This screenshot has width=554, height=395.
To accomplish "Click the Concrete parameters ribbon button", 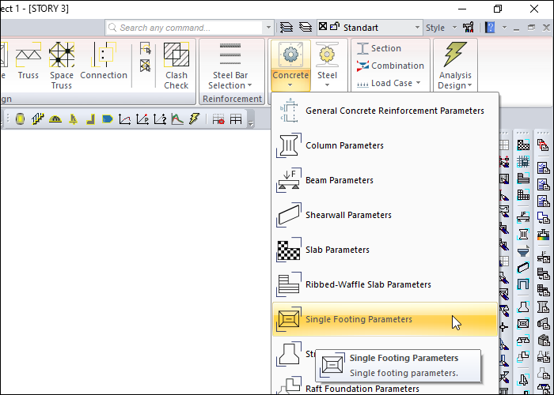I will [290, 65].
